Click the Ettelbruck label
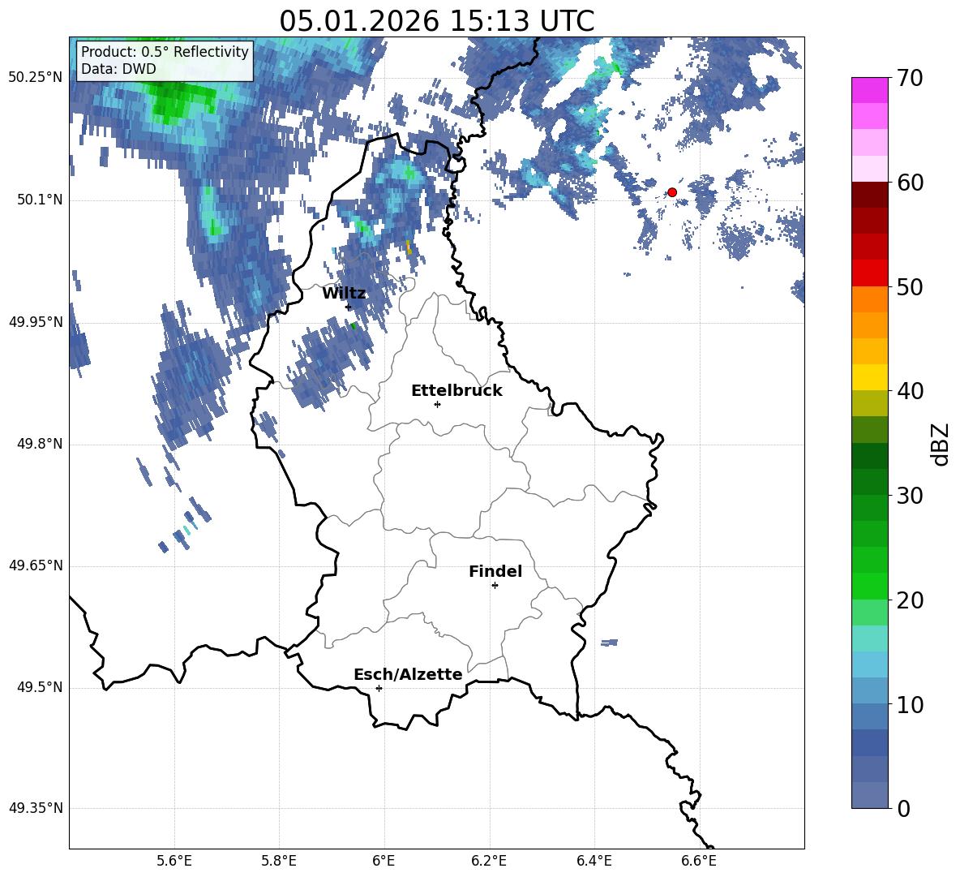Screen dimensions: 960x877 click(x=456, y=391)
